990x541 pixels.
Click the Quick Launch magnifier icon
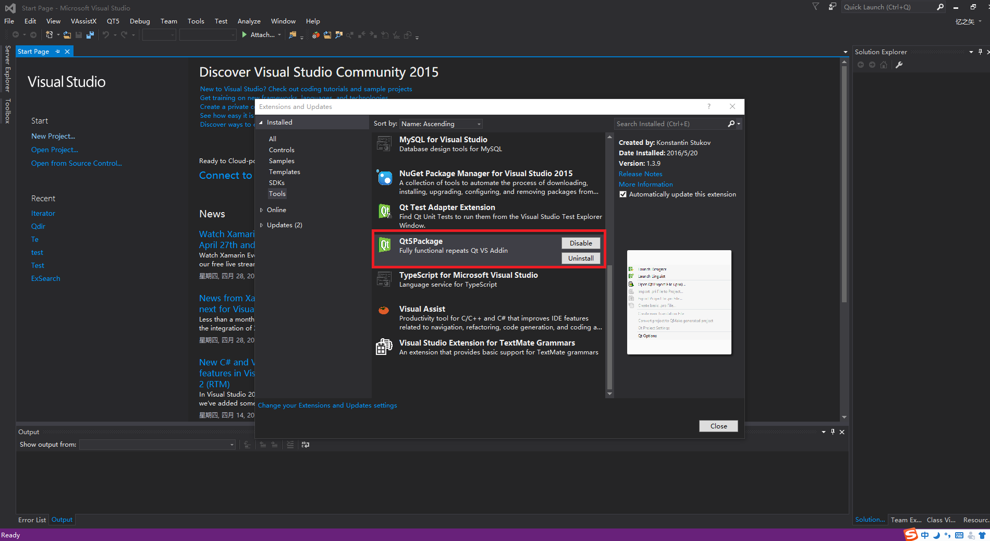coord(940,7)
